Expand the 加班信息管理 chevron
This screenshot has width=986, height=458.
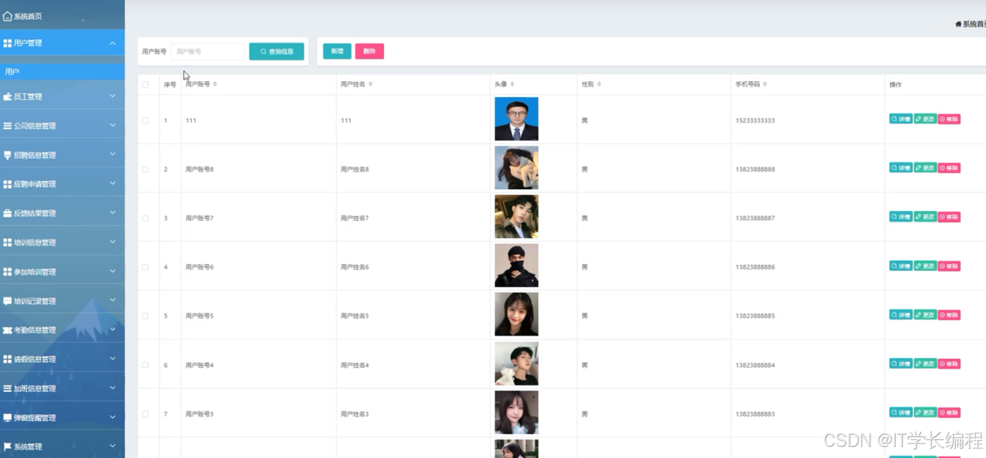112,388
